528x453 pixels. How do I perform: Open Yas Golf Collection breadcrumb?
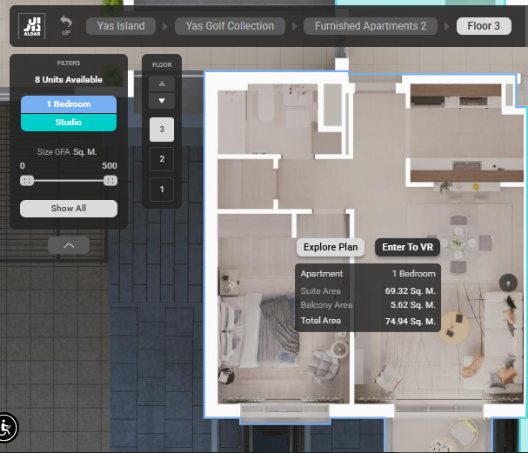tap(230, 26)
